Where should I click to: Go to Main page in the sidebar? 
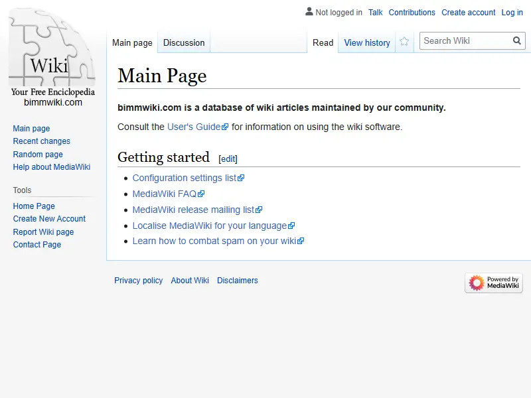click(x=31, y=129)
